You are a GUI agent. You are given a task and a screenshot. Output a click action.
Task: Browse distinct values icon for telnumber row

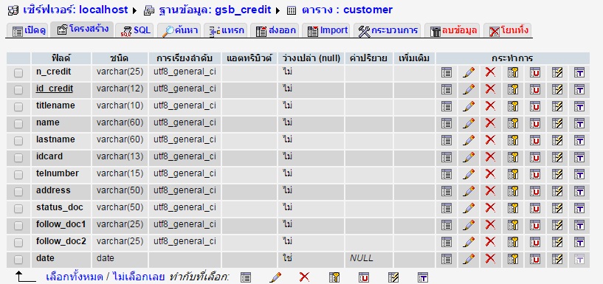click(446, 174)
